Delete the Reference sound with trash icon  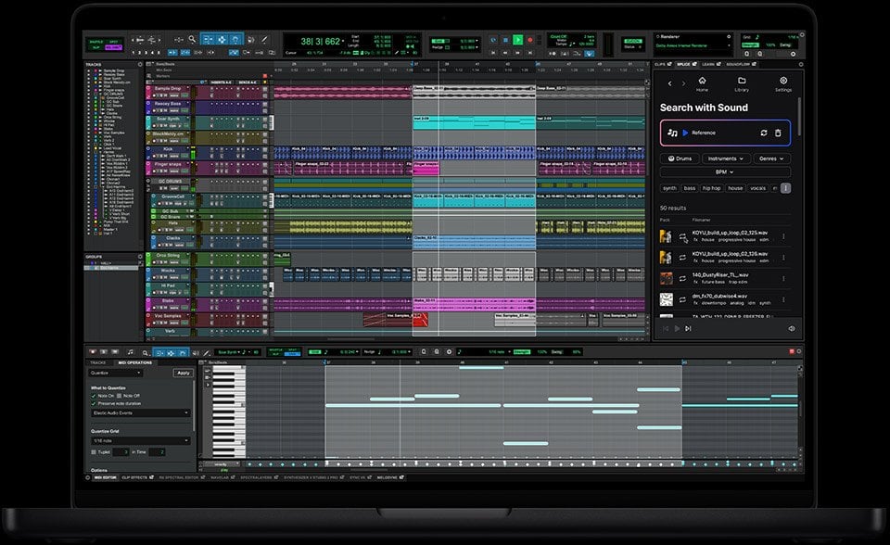pos(778,133)
